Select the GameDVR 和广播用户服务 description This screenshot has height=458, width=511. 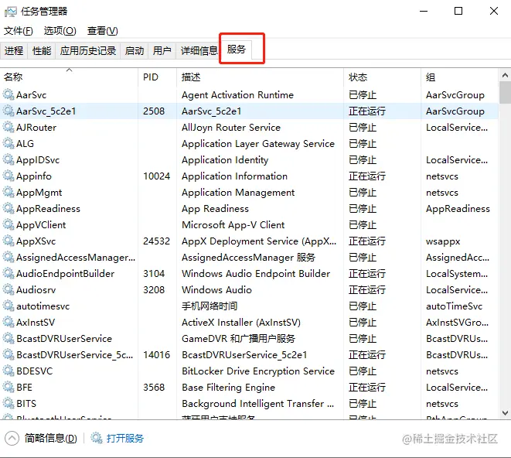[x=239, y=339]
